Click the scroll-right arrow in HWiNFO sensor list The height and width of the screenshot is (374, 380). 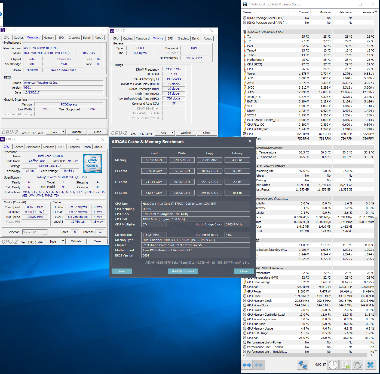click(372, 355)
